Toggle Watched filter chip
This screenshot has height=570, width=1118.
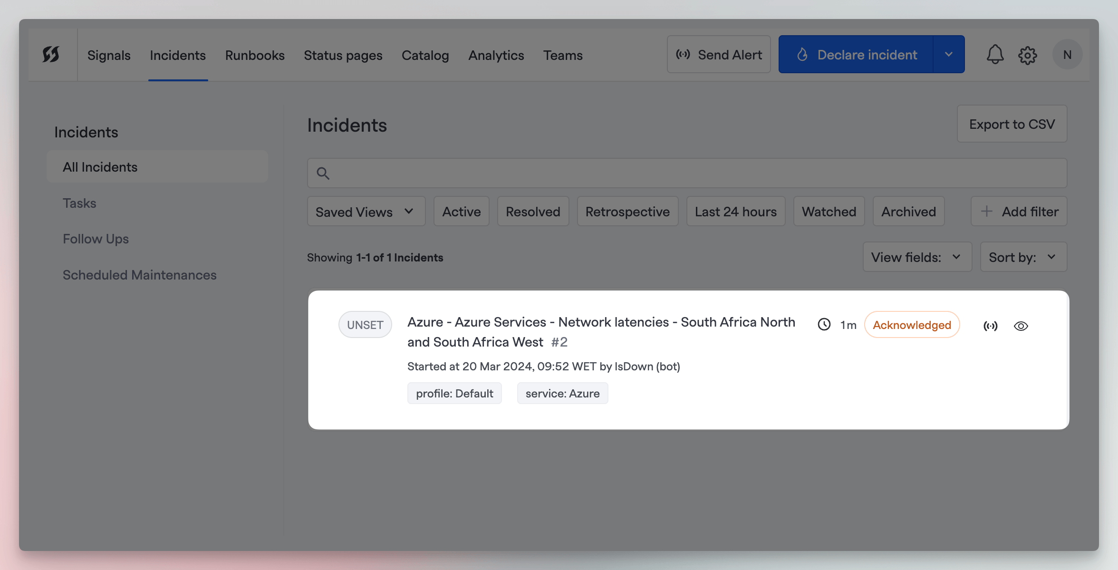click(x=829, y=212)
